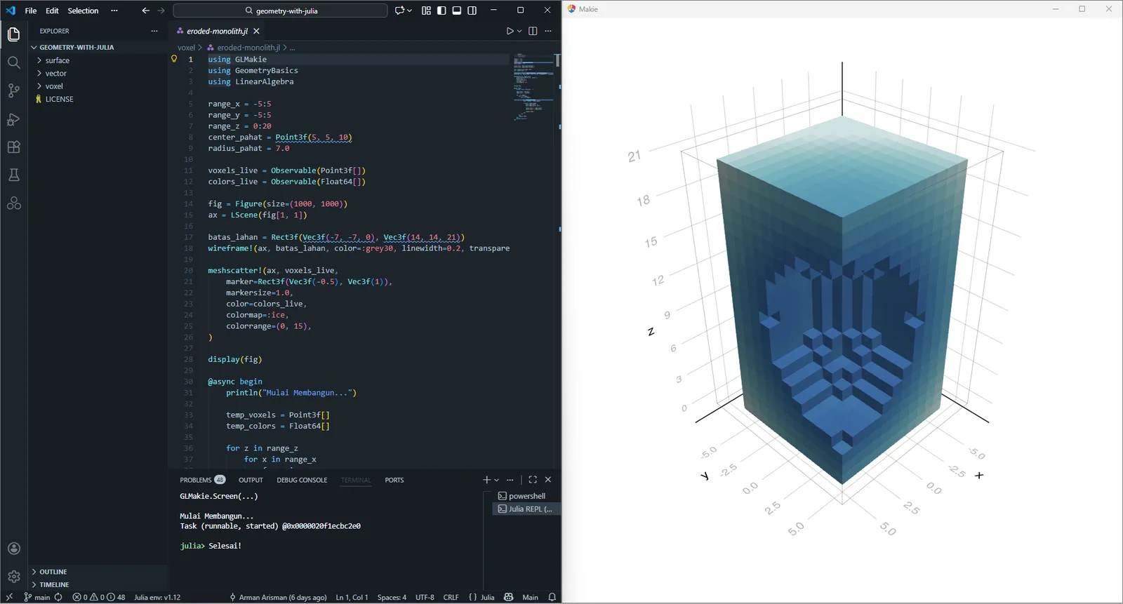Select the Julia REPL terminal
Screen dimensions: 1123x604
coord(526,509)
